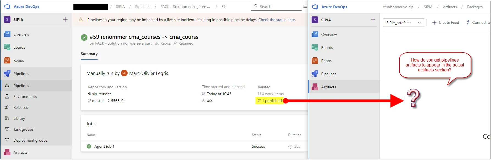
Task: Select Pipelines sub-item icon in left sidebar
Action: coord(7,86)
